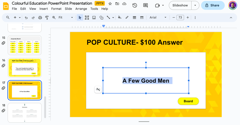Star this presentation
Image resolution: width=240 pixels, height=125 pixels.
click(110, 4)
